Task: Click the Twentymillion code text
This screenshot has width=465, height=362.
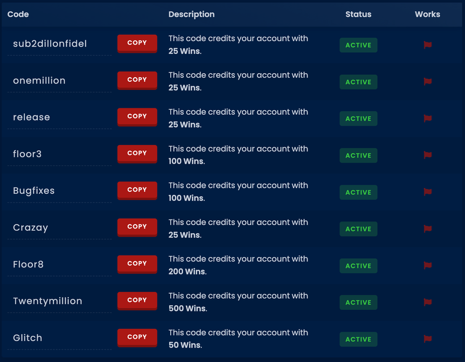Action: [48, 301]
